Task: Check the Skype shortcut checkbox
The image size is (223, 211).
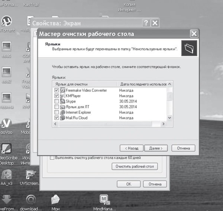Action: (56, 101)
